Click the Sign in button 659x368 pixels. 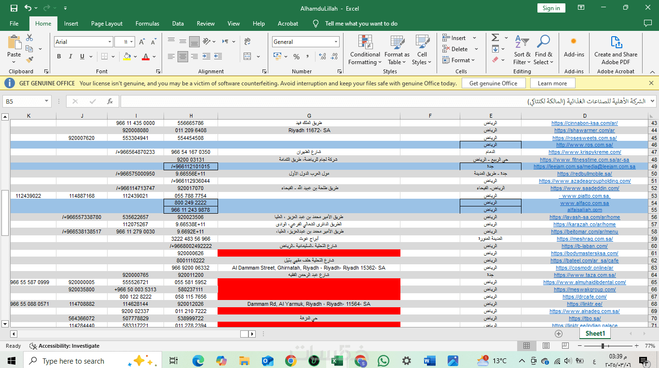coord(551,8)
